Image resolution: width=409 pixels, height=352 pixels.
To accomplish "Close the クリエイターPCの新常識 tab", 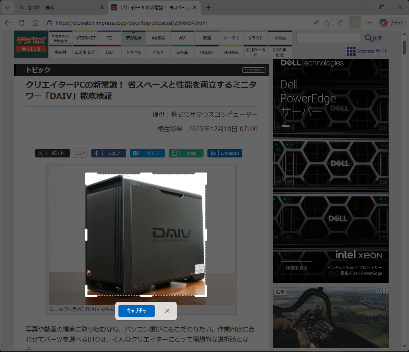I will pyautogui.click(x=195, y=8).
